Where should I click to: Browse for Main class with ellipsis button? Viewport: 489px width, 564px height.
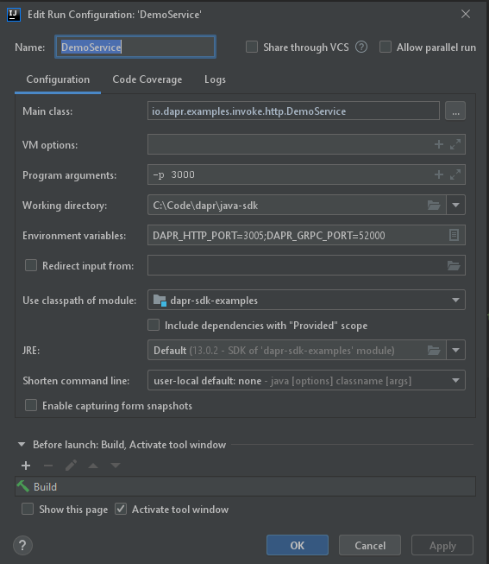(455, 111)
